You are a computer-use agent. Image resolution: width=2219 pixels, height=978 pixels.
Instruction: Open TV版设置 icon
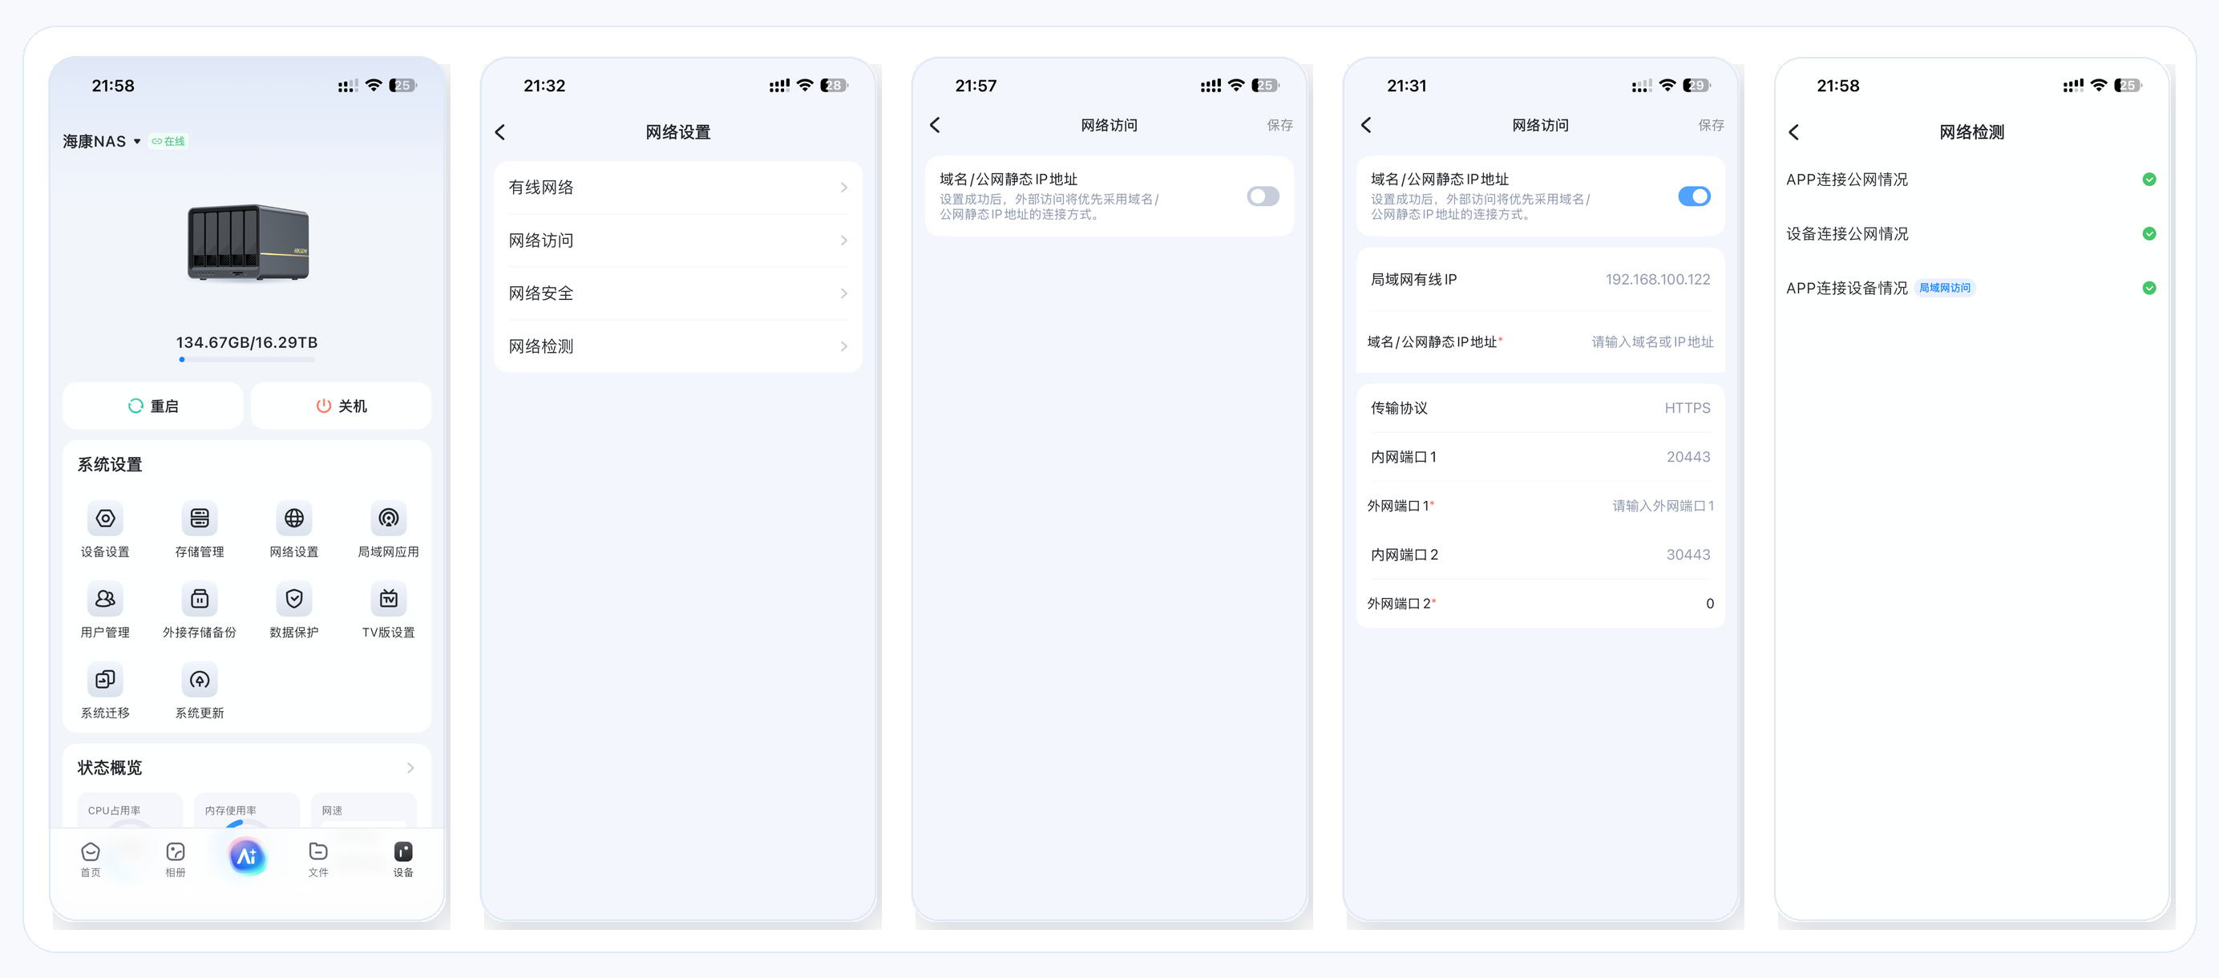point(389,599)
